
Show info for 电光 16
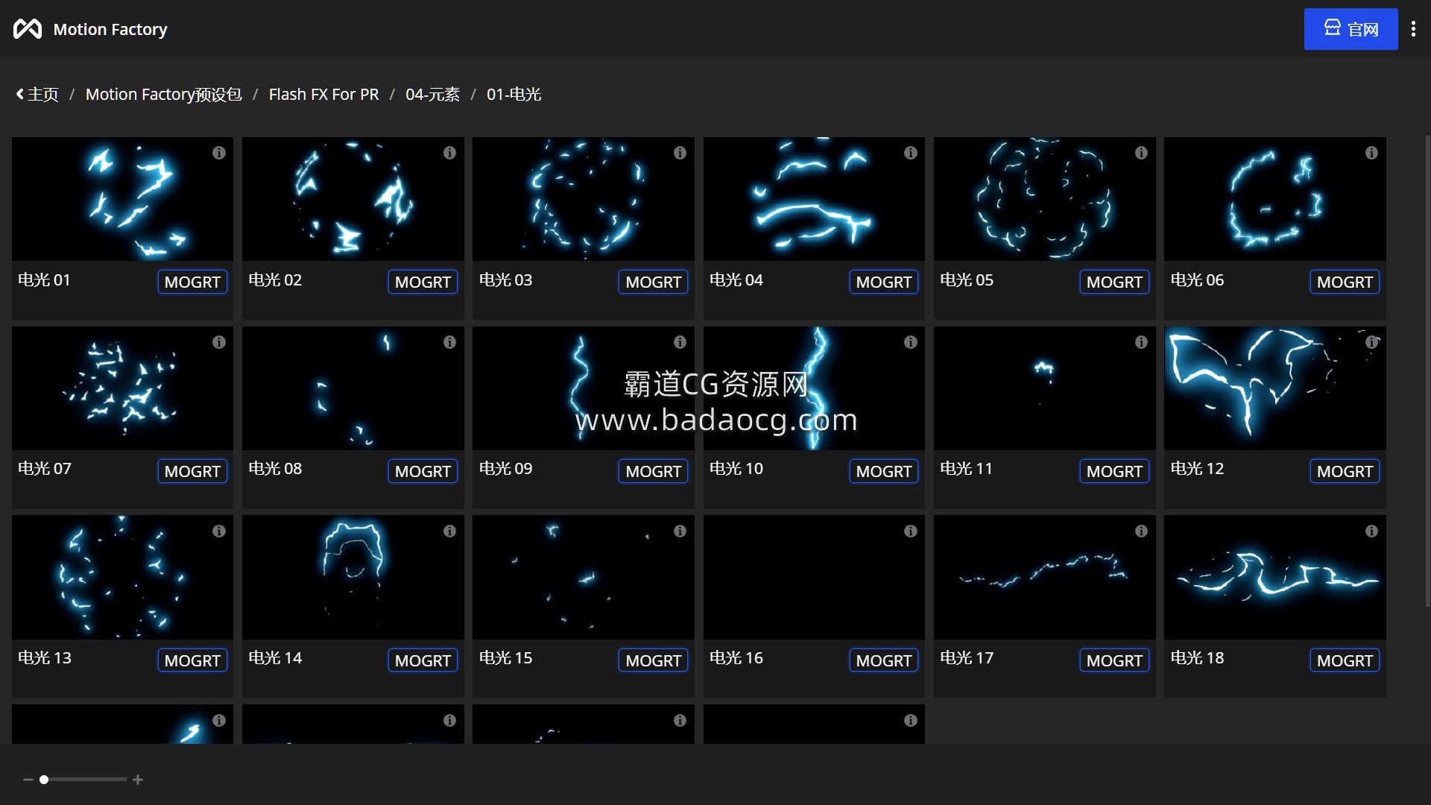coord(910,531)
